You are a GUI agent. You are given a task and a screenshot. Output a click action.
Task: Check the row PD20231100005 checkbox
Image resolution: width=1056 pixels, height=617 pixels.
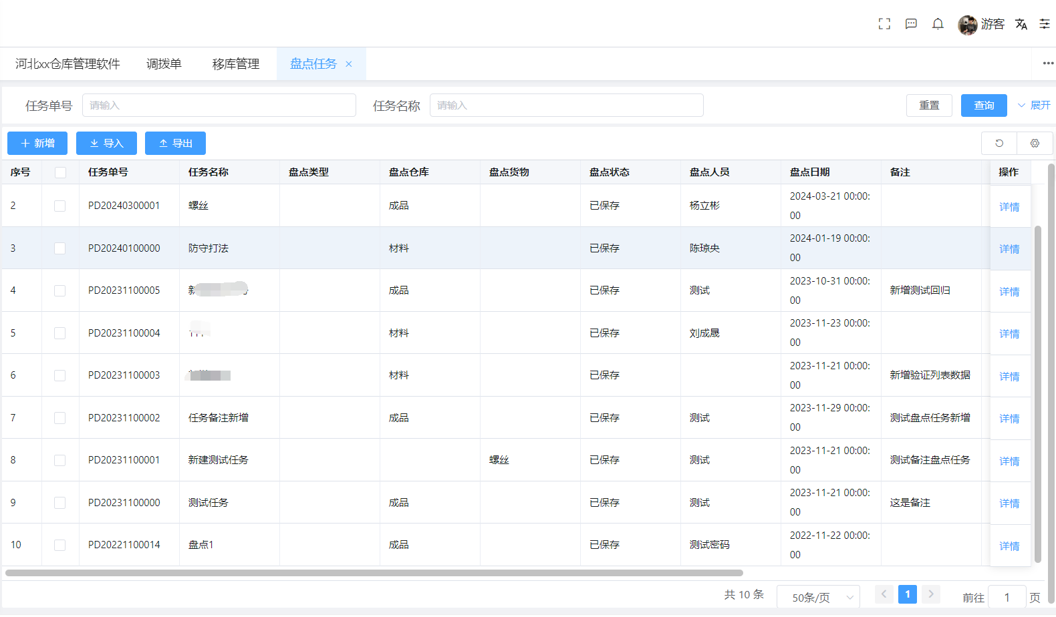click(x=60, y=290)
